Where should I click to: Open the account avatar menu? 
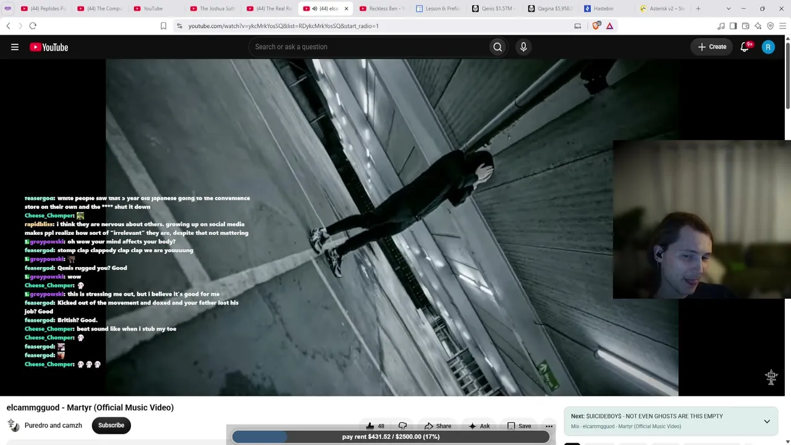click(768, 47)
